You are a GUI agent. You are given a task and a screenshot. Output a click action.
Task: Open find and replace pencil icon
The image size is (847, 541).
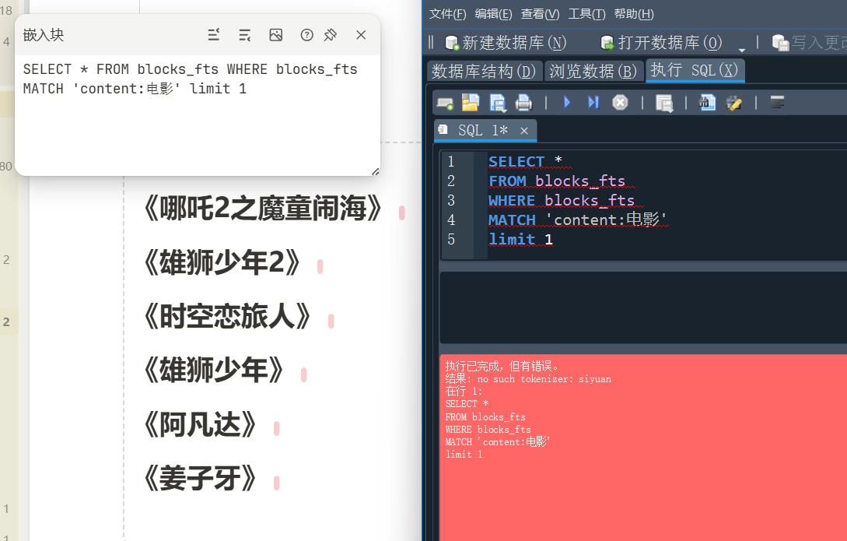[733, 103]
